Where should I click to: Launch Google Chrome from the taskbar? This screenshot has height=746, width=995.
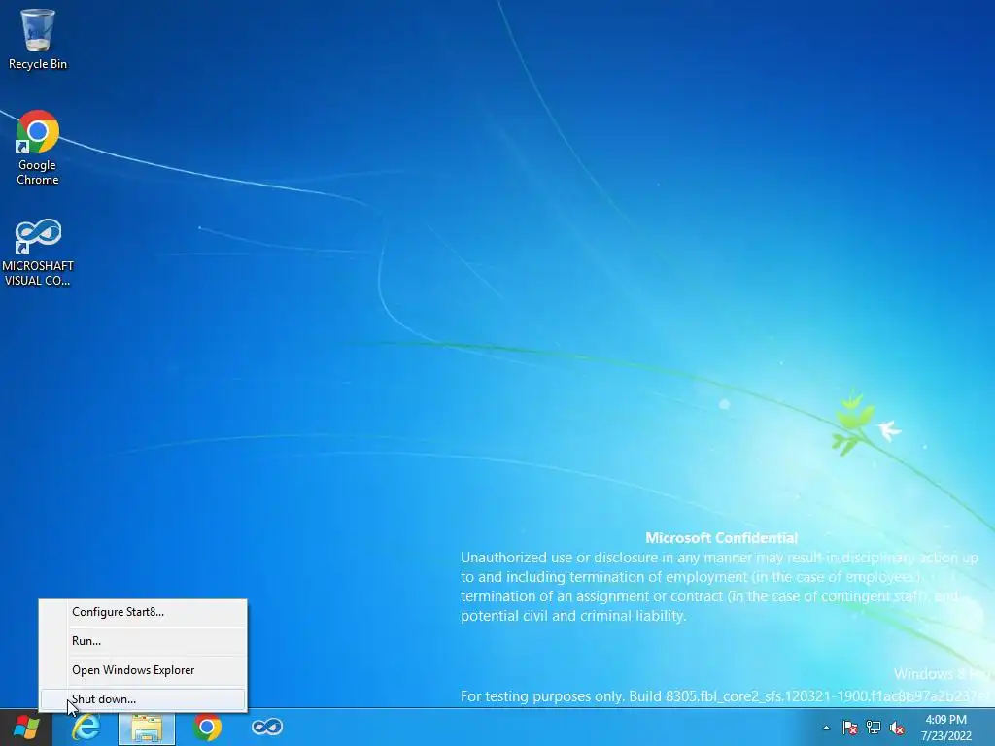(207, 727)
